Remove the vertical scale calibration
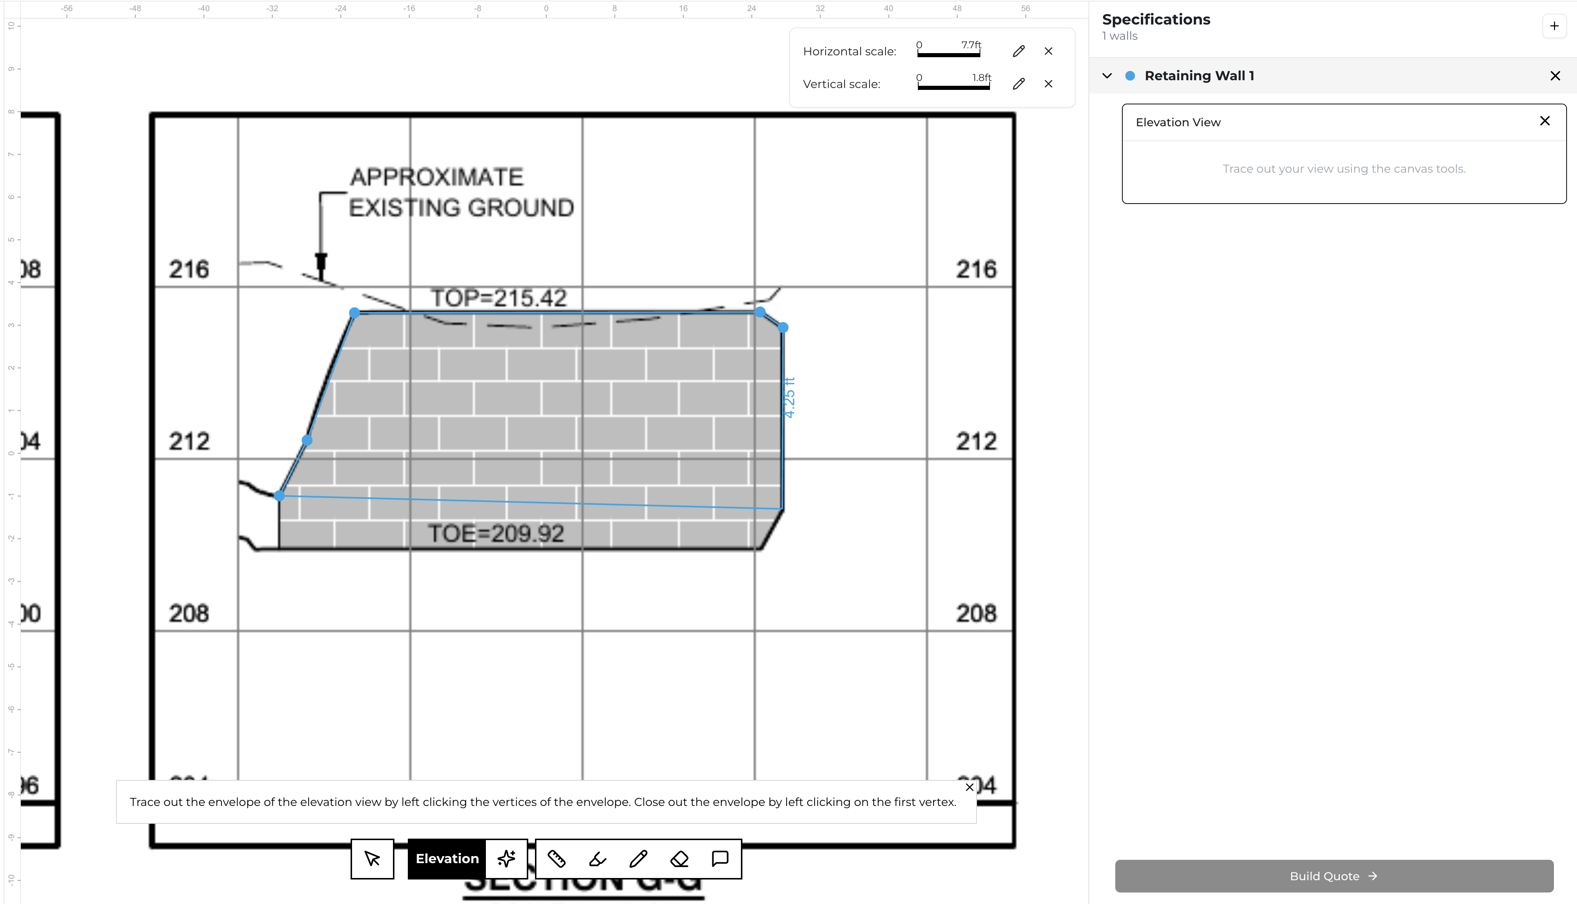Viewport: 1577px width, 904px height. (1048, 84)
